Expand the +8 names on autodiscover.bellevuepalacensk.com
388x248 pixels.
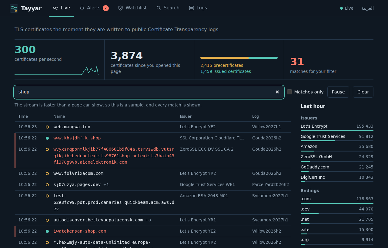click(x=148, y=220)
